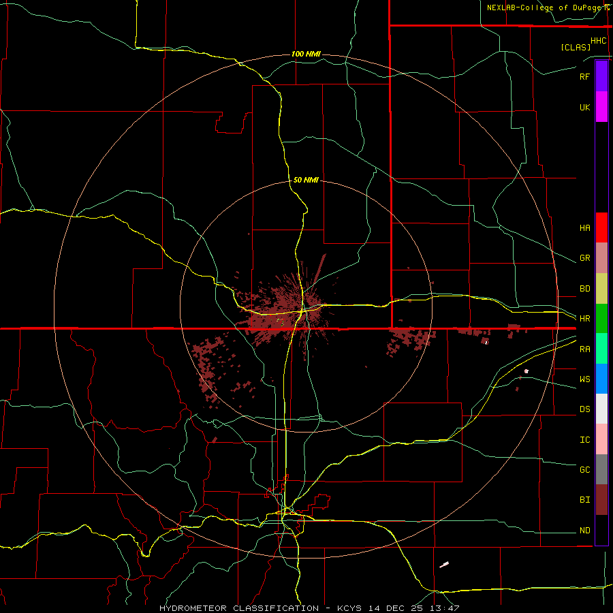
Task: Click the BI brown legend swatch
Action: (x=601, y=500)
